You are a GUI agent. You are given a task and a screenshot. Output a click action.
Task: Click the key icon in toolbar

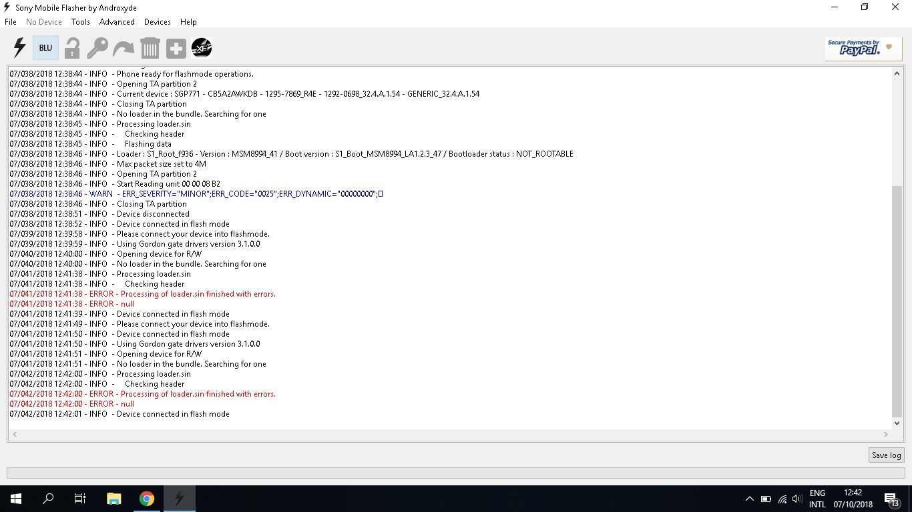click(x=97, y=48)
